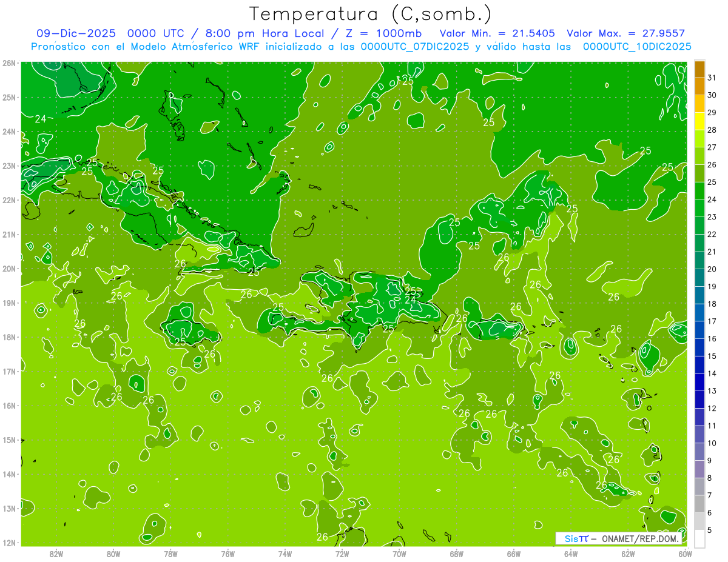Click the "18N" latitude axis label

(9, 338)
